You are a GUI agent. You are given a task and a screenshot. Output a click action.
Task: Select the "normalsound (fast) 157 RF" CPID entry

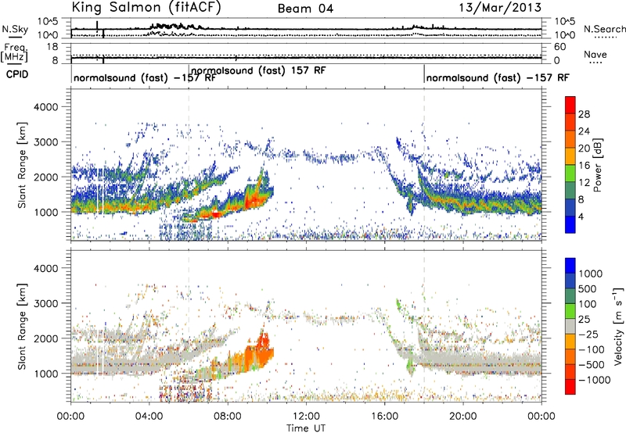[259, 70]
